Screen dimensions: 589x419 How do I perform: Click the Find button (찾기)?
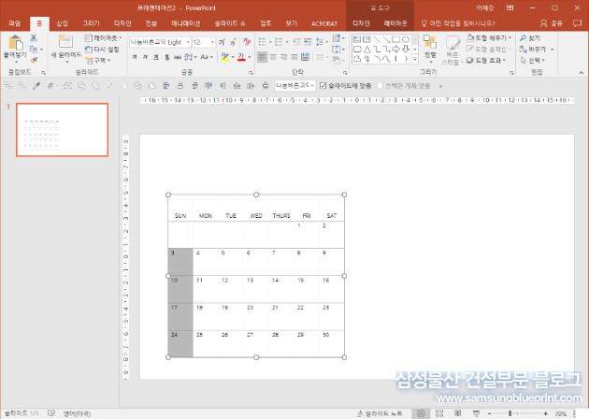[530, 38]
